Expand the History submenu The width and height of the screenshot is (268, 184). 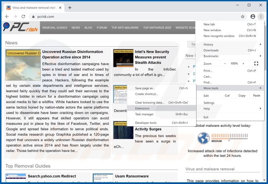(231, 44)
